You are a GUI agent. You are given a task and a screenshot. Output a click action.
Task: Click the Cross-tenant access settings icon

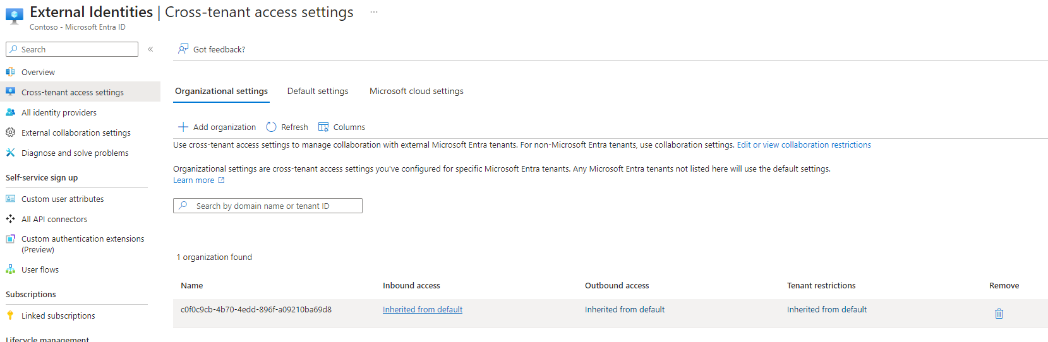click(10, 92)
